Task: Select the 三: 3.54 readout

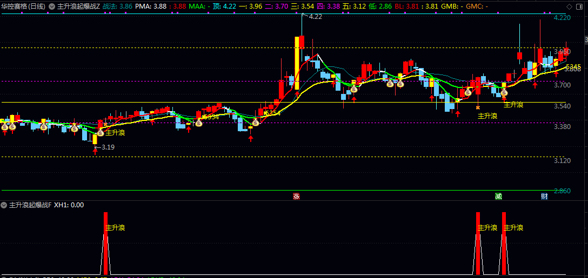Action: tap(302, 6)
